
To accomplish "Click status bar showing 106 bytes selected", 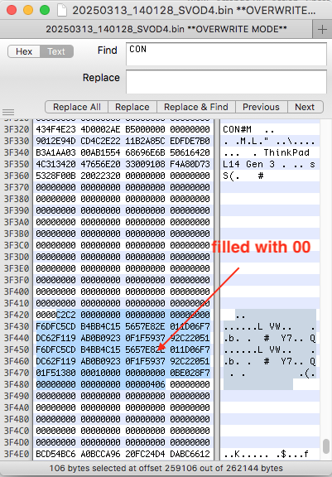I will (x=166, y=468).
